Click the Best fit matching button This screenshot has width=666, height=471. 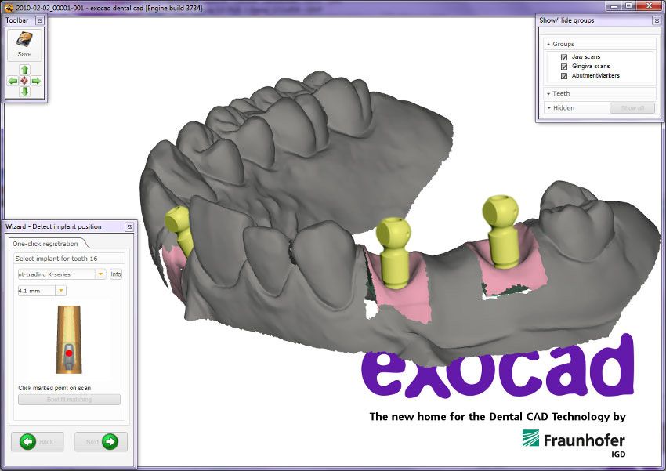coord(69,400)
